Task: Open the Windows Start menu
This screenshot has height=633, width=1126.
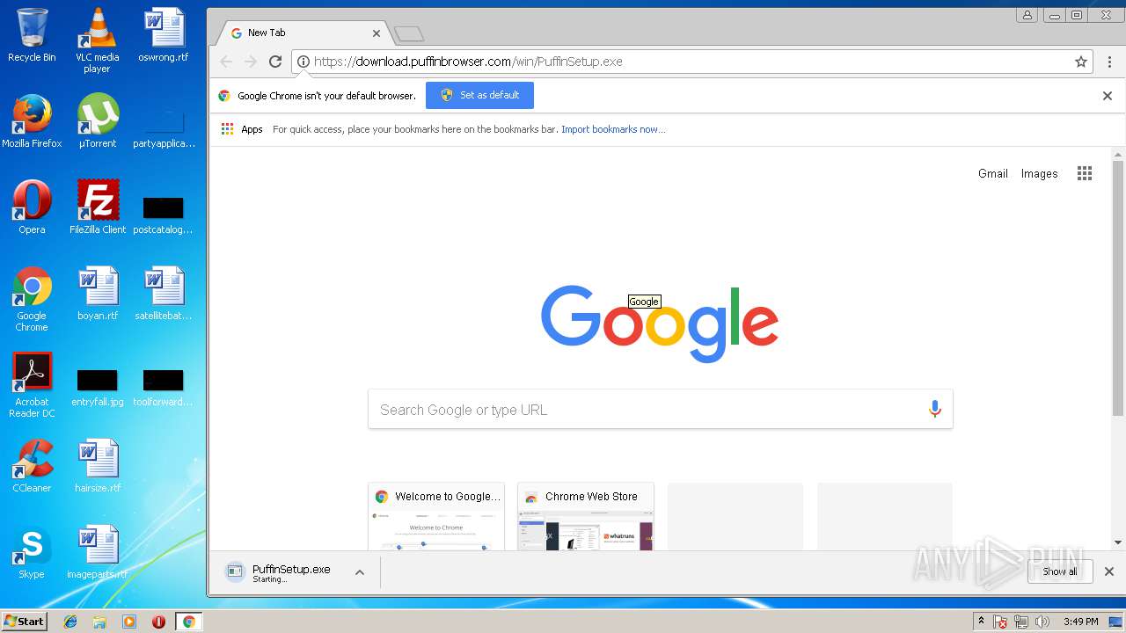Action: [x=24, y=622]
